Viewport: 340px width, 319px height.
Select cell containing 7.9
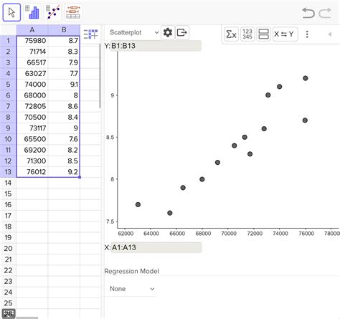[x=64, y=62]
